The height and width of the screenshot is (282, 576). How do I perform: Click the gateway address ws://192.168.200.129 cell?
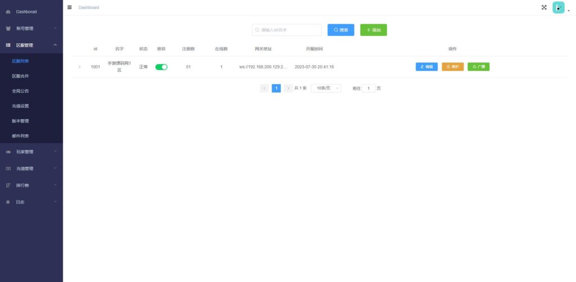coord(263,67)
